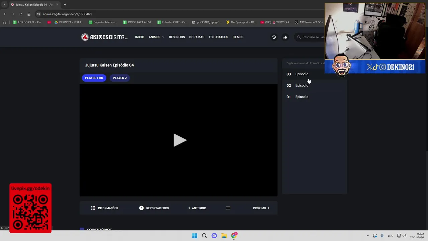Open the tab search dropdown arrow
The height and width of the screenshot is (241, 428).
4,5
